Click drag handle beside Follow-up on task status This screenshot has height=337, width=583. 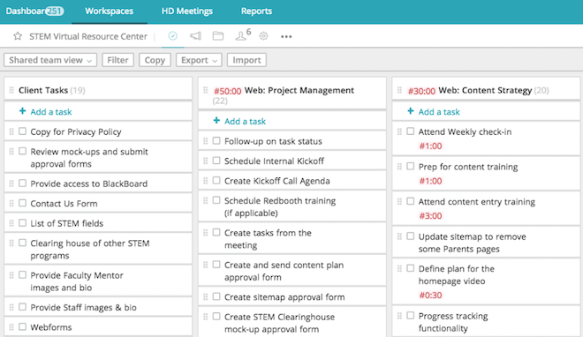(206, 141)
